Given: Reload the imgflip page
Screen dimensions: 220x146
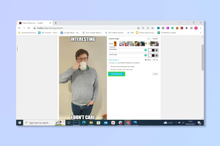Looking at the screenshot, I should (29, 28).
